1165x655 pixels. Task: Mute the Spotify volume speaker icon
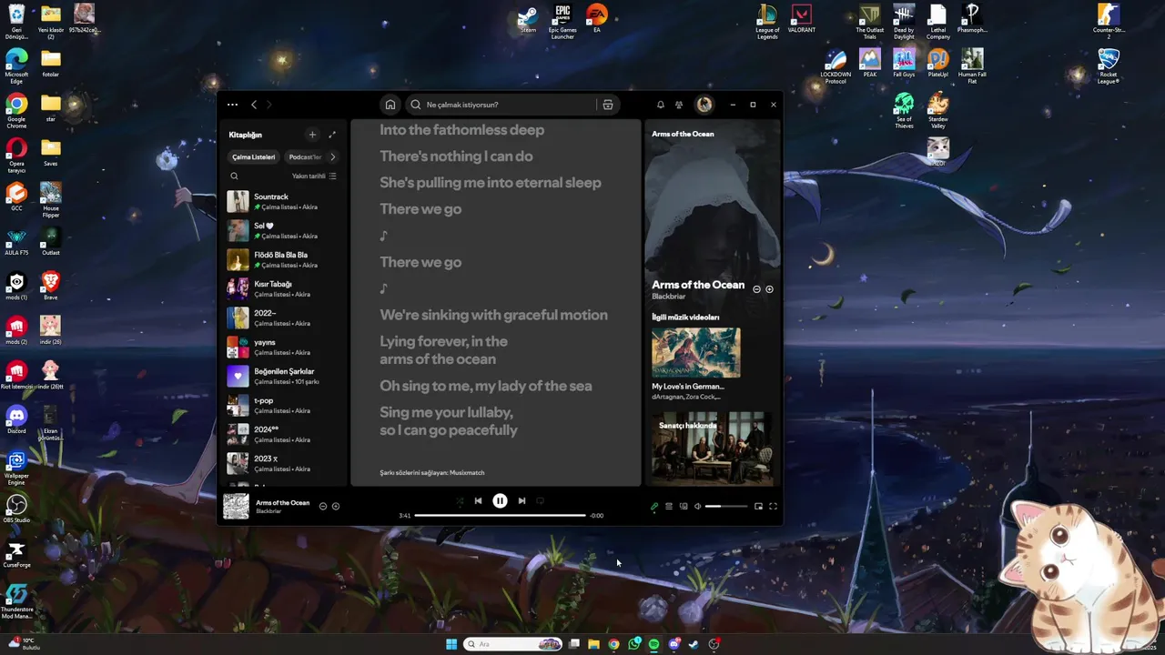[x=698, y=507]
